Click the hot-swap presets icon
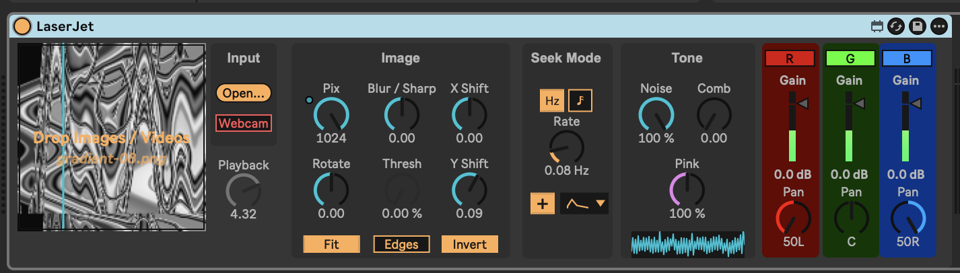960x273 pixels. (896, 27)
